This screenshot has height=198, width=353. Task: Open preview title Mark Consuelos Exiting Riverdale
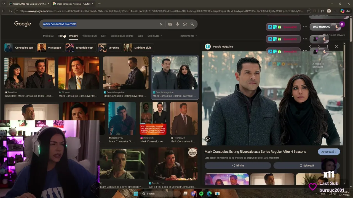255,152
